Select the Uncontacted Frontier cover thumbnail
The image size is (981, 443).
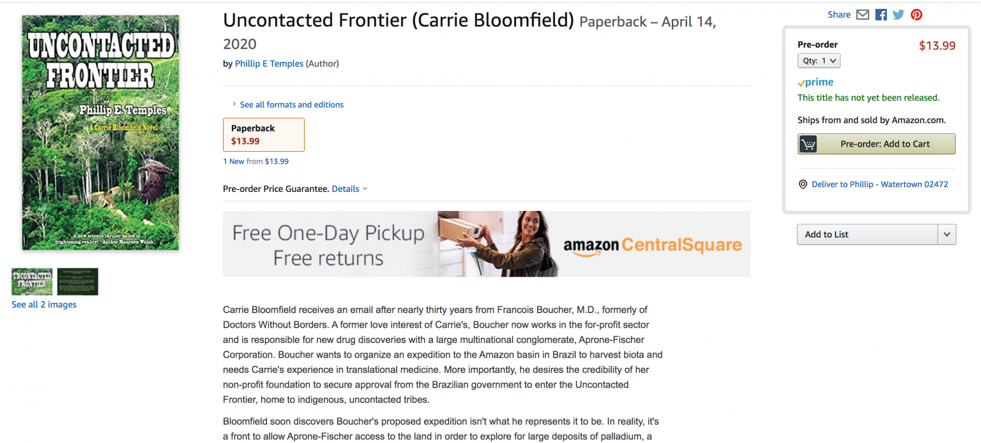click(x=31, y=281)
